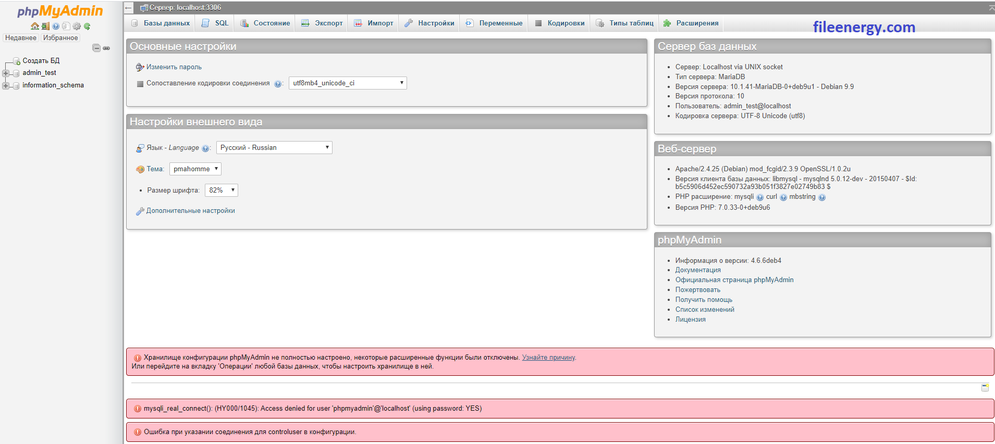Open the language dropdown Русский - Russian

coord(274,148)
